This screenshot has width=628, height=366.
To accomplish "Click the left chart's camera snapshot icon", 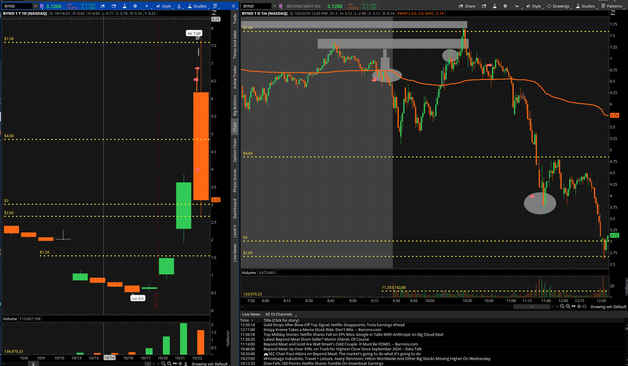I will [x=114, y=6].
